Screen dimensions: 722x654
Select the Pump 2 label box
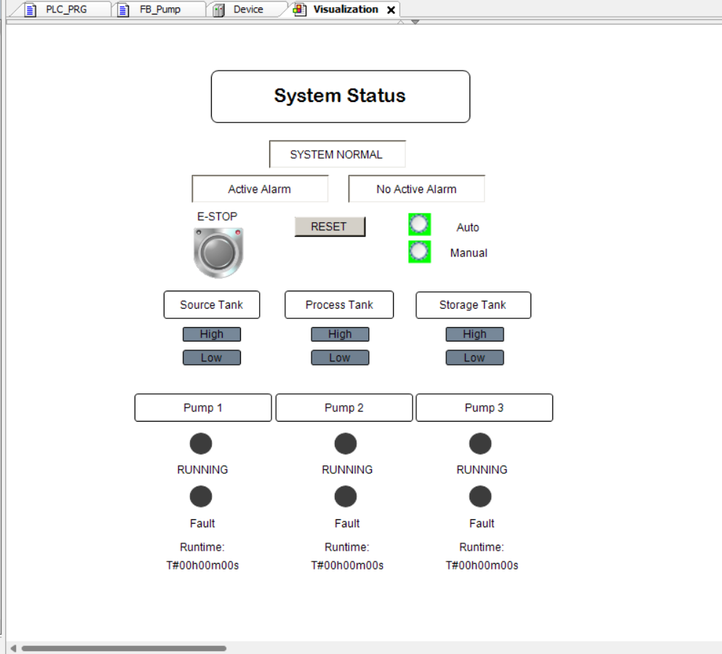pos(344,407)
